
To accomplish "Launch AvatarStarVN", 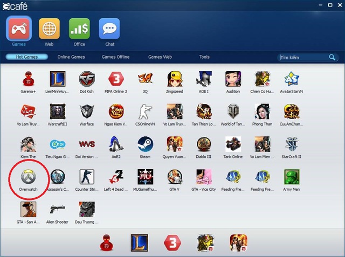I will [x=291, y=82].
